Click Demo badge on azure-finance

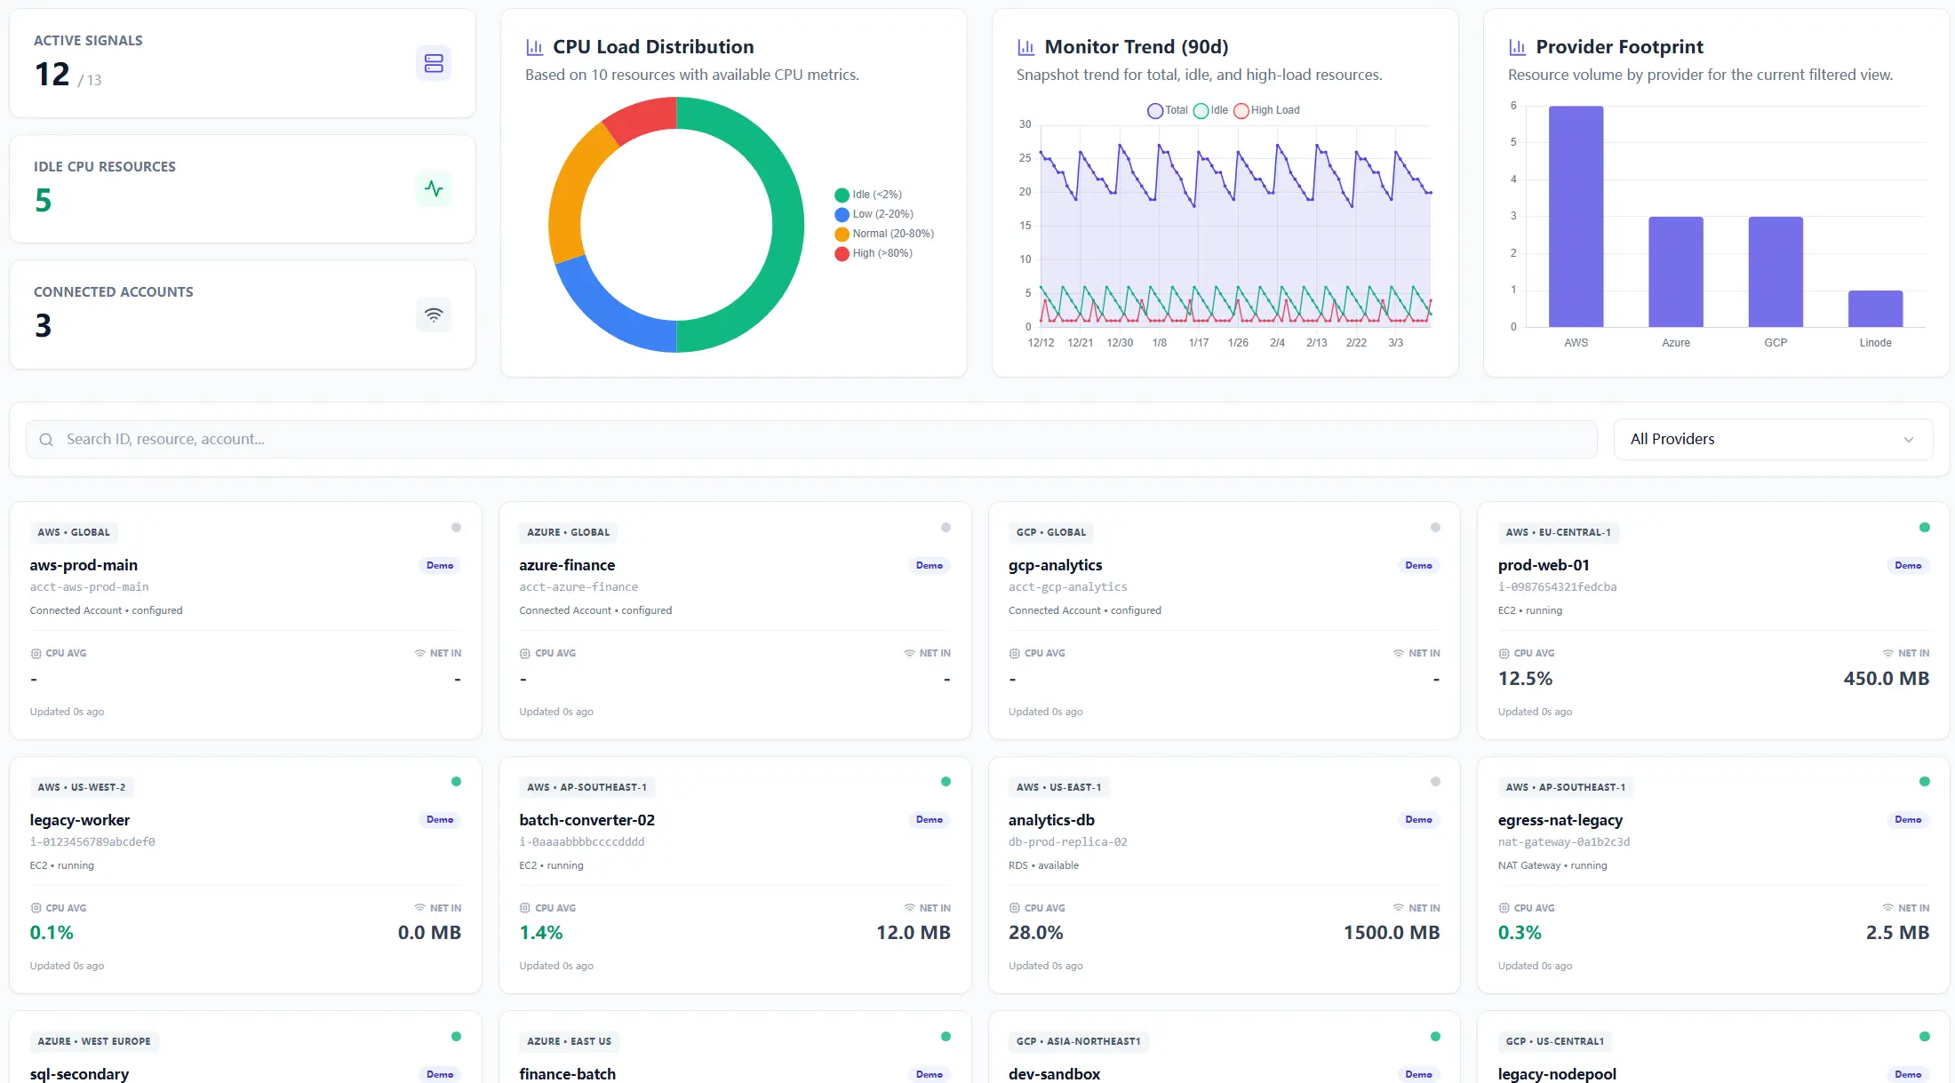pyautogui.click(x=930, y=566)
